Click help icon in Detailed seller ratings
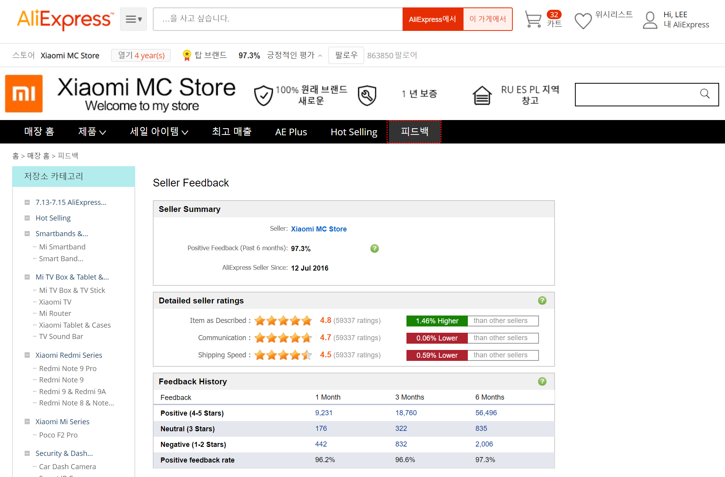 542,300
